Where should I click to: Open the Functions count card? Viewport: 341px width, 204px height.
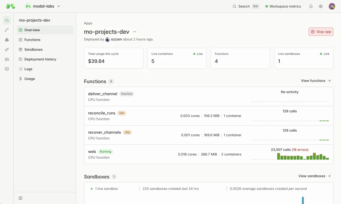(240, 58)
